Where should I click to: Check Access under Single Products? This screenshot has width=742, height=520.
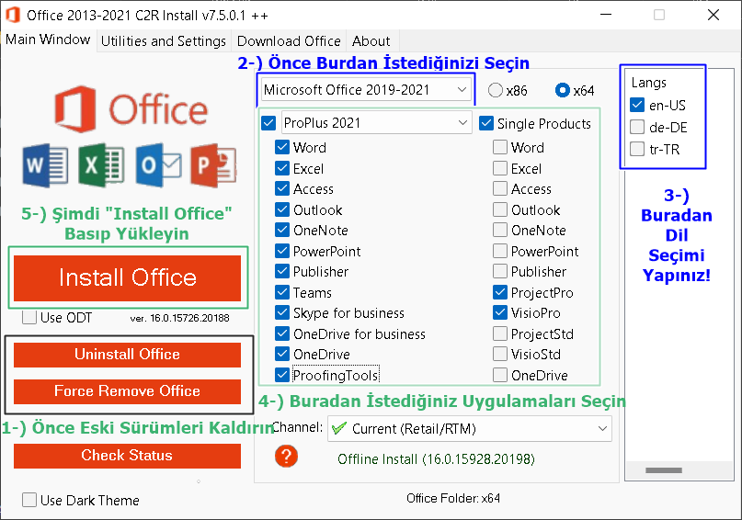[x=500, y=189]
